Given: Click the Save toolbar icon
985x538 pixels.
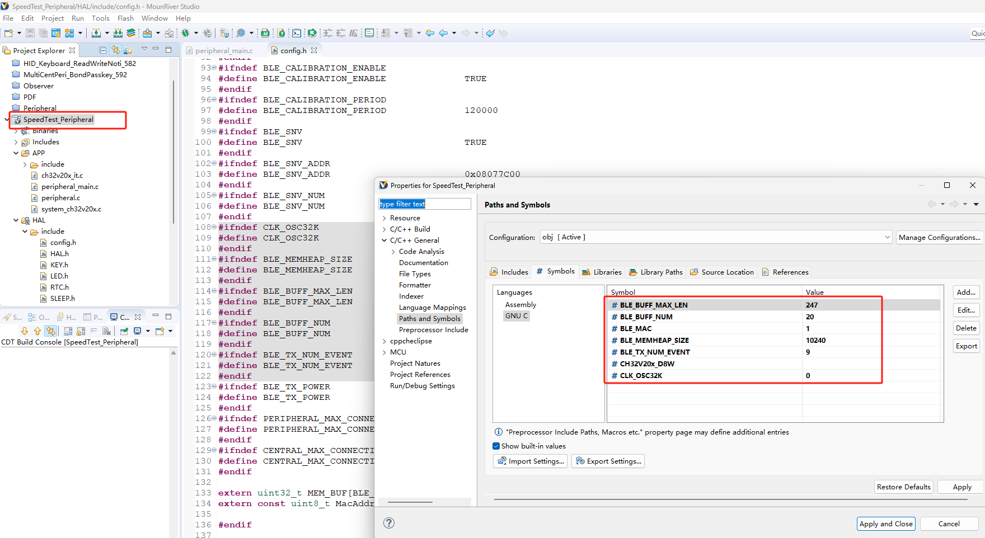Looking at the screenshot, I should 30,33.
